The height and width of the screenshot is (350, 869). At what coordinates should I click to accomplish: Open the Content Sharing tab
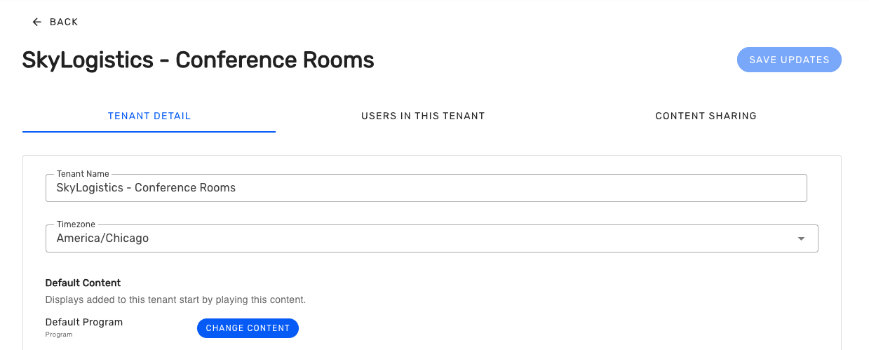(x=706, y=116)
